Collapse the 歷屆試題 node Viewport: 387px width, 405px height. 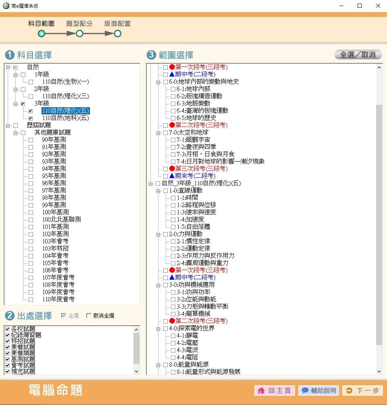pyautogui.click(x=8, y=125)
